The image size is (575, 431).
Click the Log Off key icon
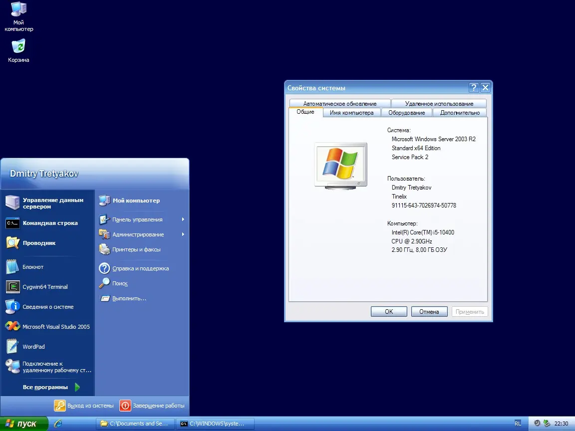pyautogui.click(x=60, y=406)
